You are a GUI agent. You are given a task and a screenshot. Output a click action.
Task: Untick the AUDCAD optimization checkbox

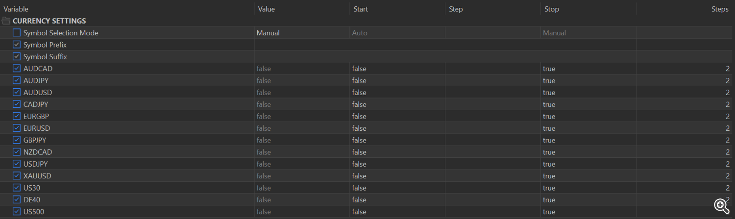17,69
